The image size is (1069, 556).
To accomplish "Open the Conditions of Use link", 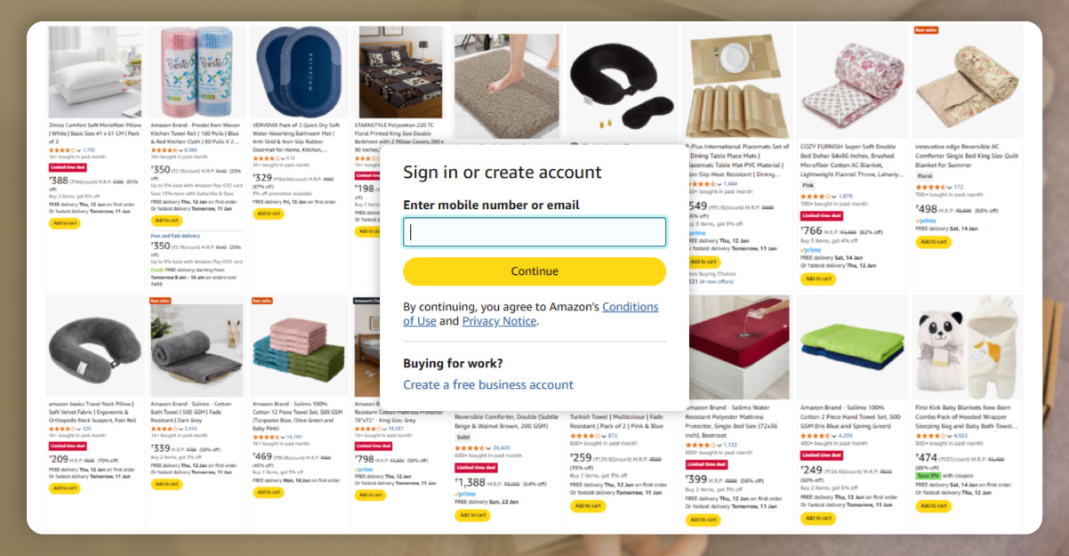I will coord(630,307).
